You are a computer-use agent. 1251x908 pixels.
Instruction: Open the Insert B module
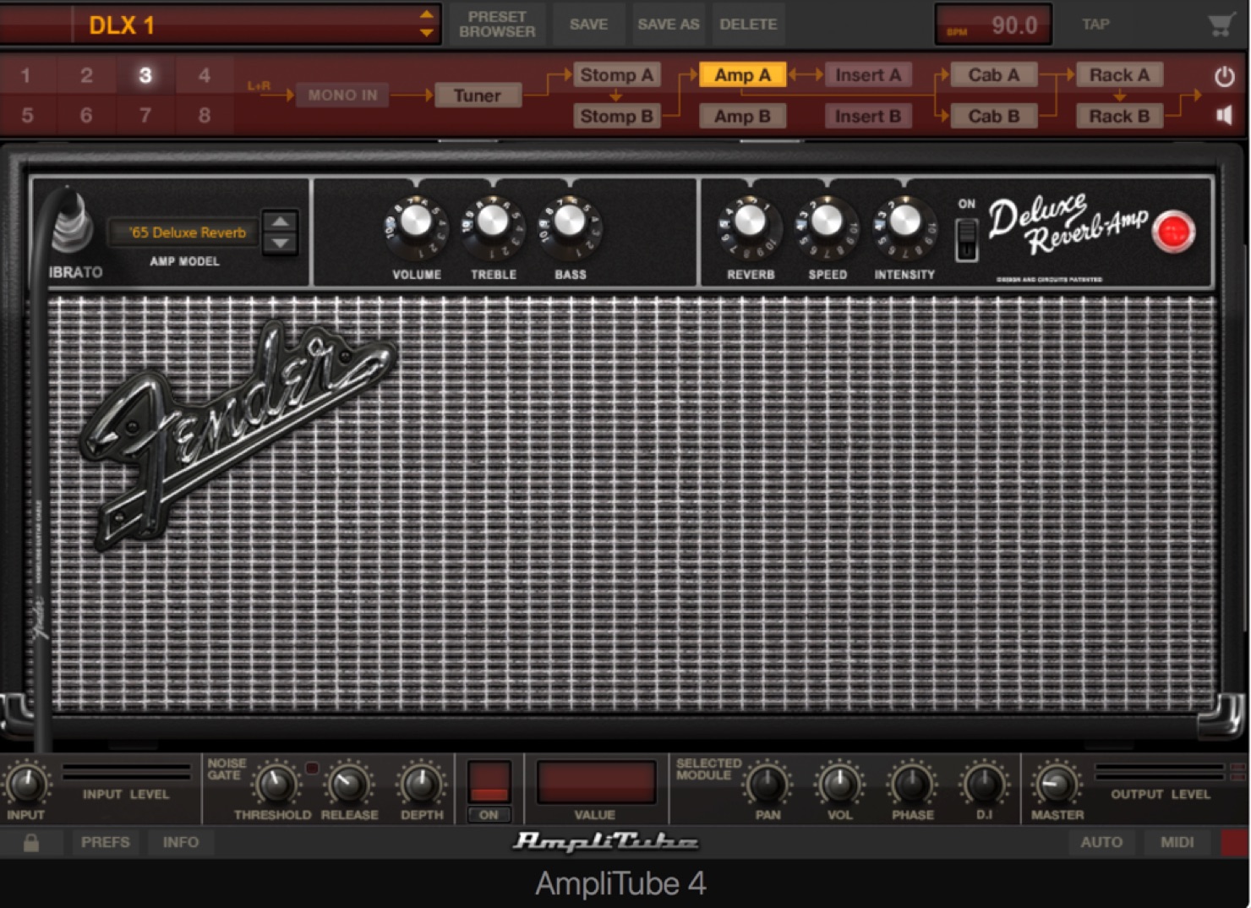(x=868, y=117)
